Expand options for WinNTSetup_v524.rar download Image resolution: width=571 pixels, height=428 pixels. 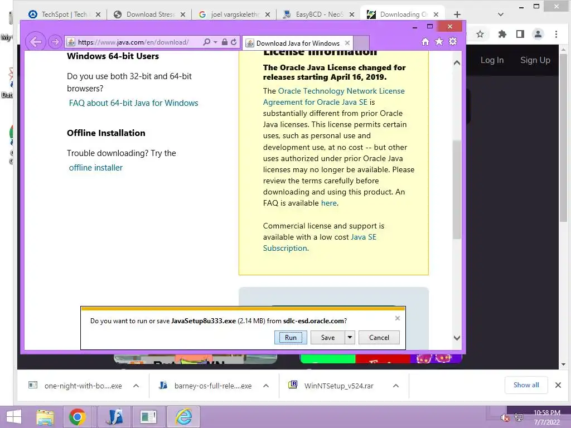(x=396, y=386)
